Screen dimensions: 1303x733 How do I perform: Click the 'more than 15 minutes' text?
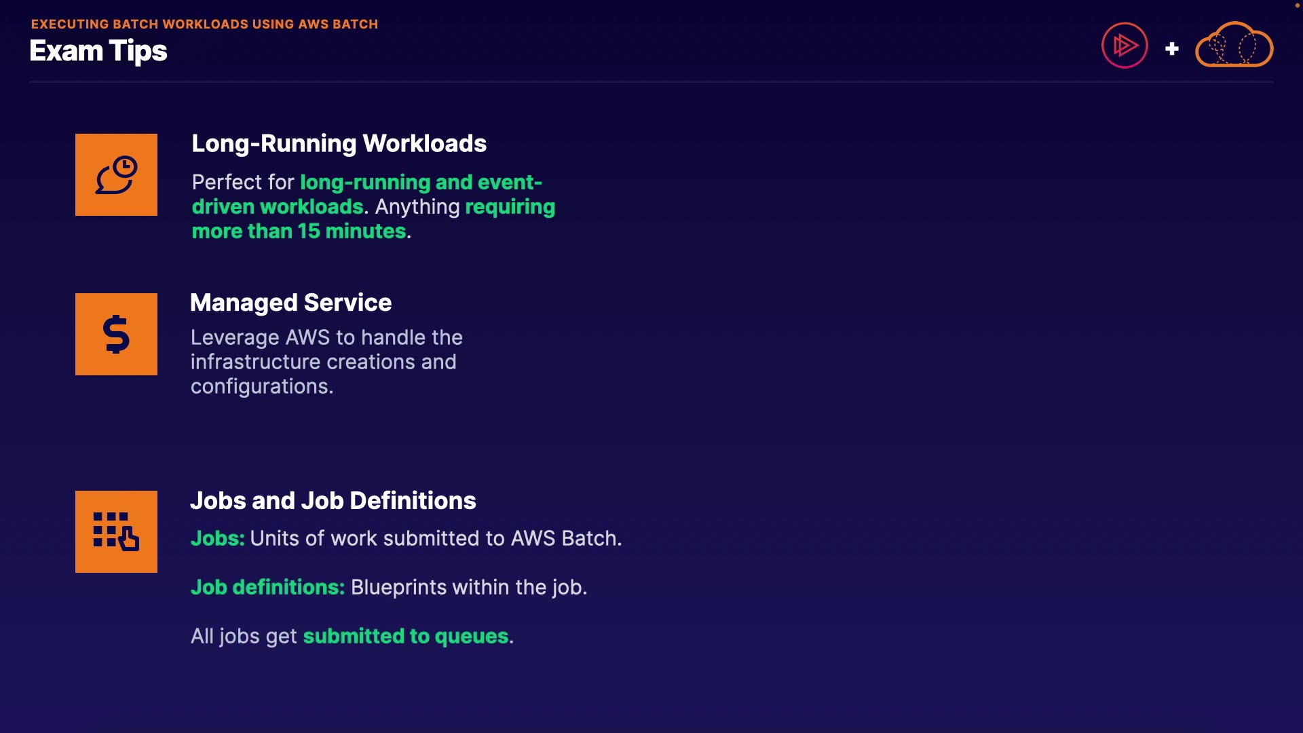point(299,231)
